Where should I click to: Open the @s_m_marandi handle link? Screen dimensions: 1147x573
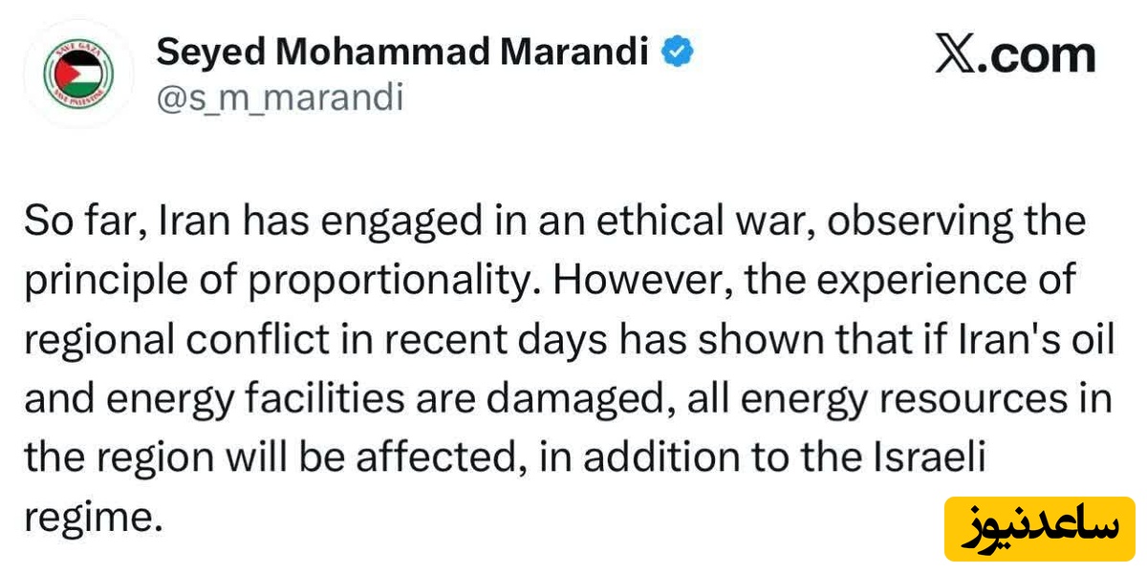click(x=279, y=96)
